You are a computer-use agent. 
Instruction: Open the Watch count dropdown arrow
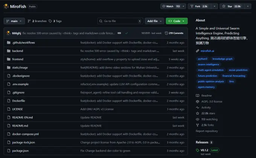click(183, 6)
